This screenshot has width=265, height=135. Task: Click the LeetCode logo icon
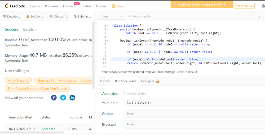7,6
